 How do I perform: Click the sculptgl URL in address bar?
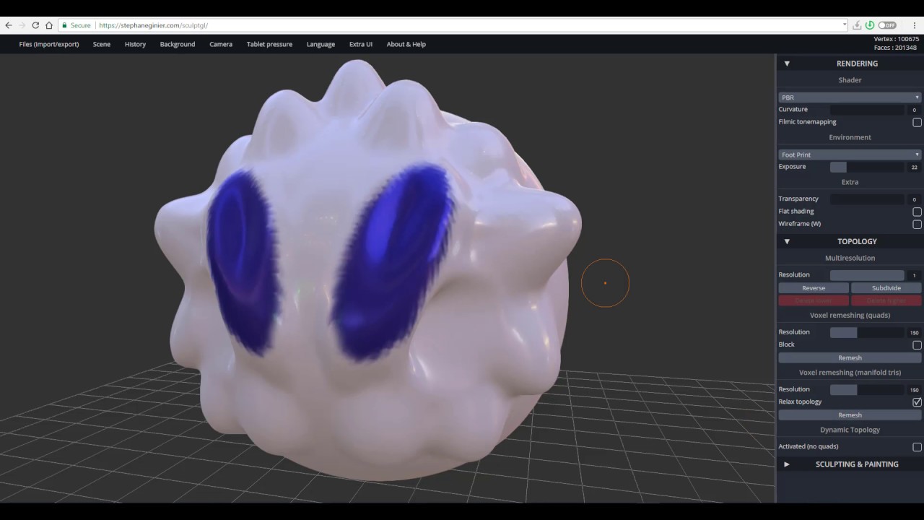[153, 25]
